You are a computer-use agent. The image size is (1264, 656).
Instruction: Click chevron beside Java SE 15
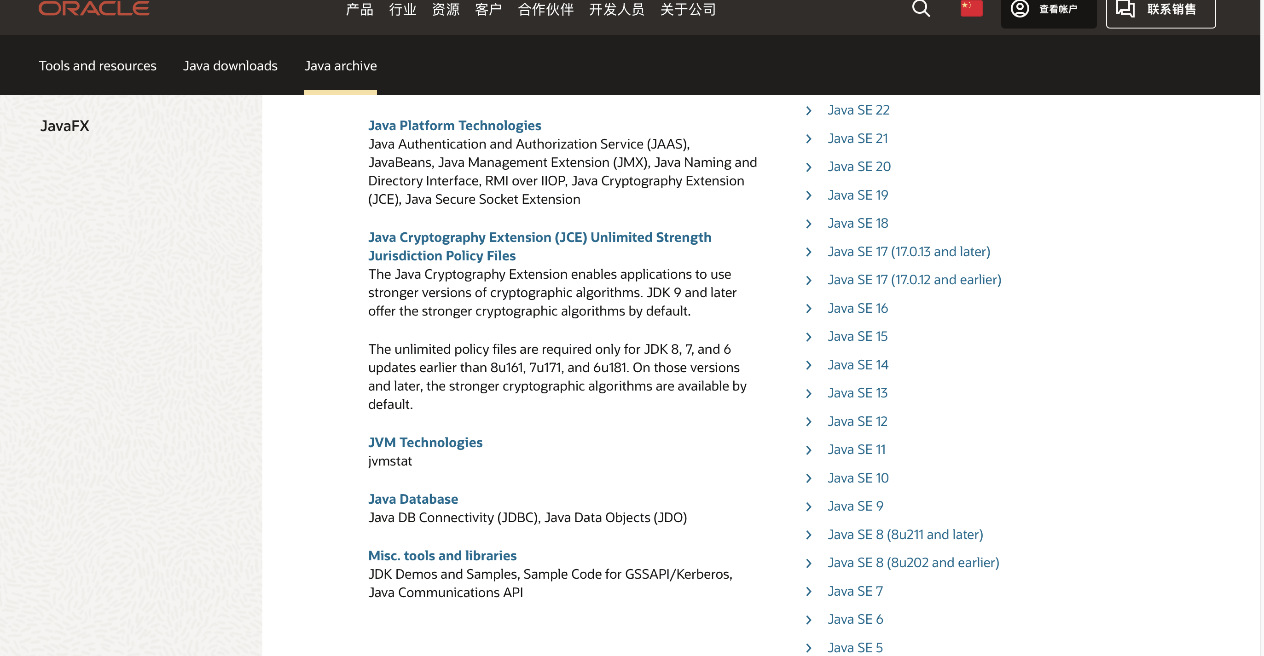(x=809, y=337)
